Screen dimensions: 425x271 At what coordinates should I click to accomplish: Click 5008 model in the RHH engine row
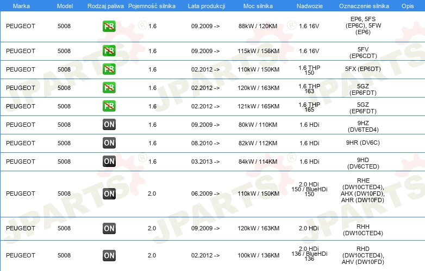[x=64, y=228]
